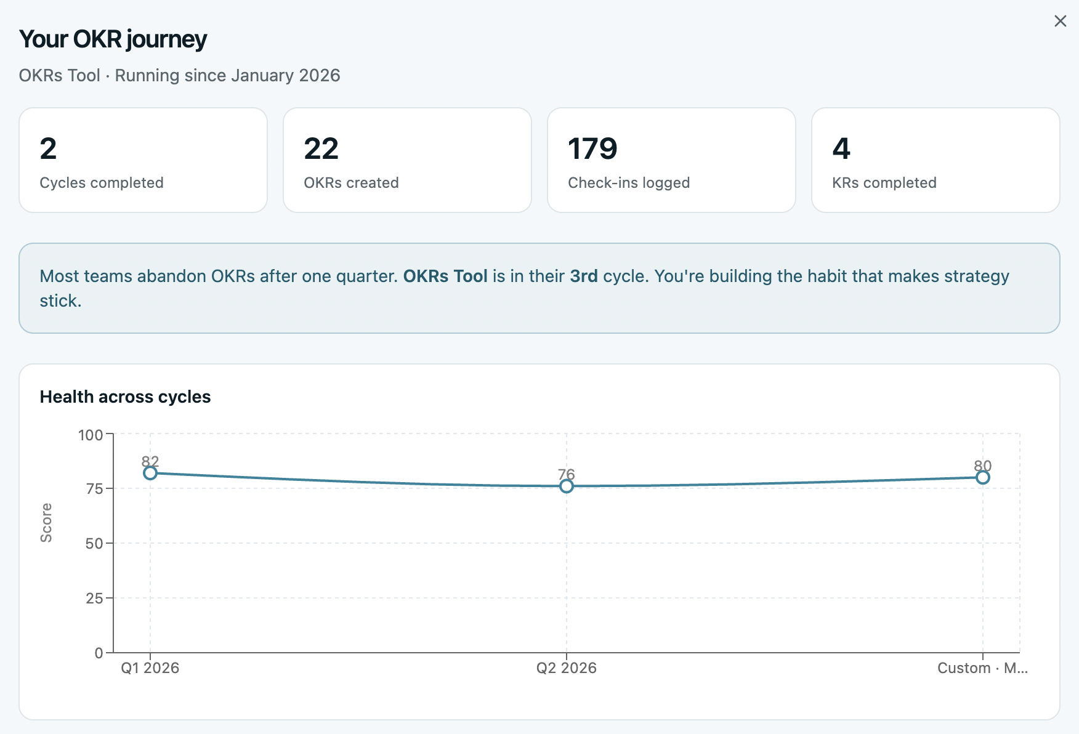
Task: Open the KRs completed stat card
Action: point(936,160)
